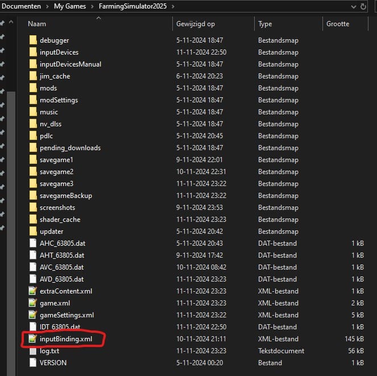377x376 pixels.
Task: Sort by the Naam column header
Action: coord(37,24)
